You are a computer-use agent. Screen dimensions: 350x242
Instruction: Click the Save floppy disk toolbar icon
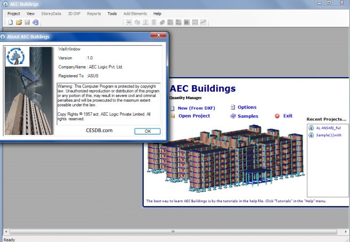tap(27, 22)
